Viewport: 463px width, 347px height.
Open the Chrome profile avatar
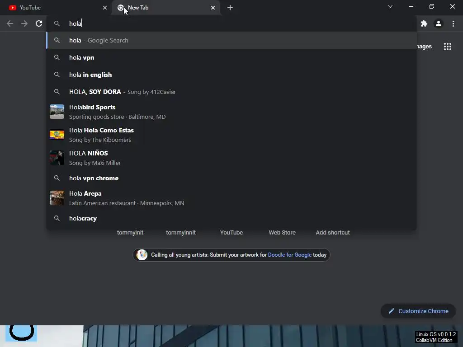tap(439, 23)
